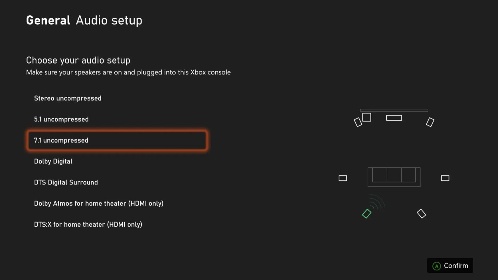
Task: Click the TV bar atop the speaker diagram
Action: [x=394, y=110]
